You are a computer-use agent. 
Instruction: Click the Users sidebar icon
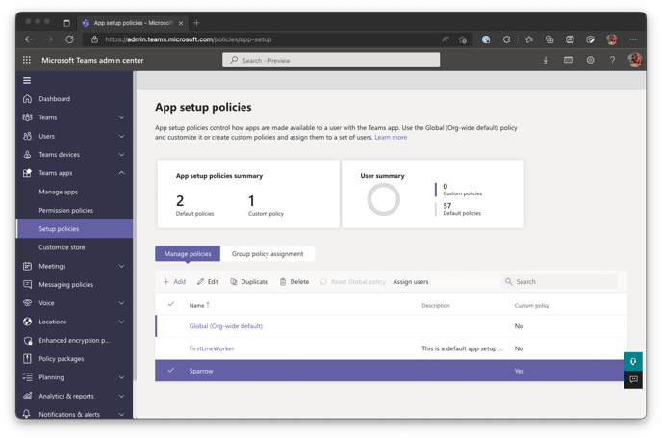pos(28,136)
